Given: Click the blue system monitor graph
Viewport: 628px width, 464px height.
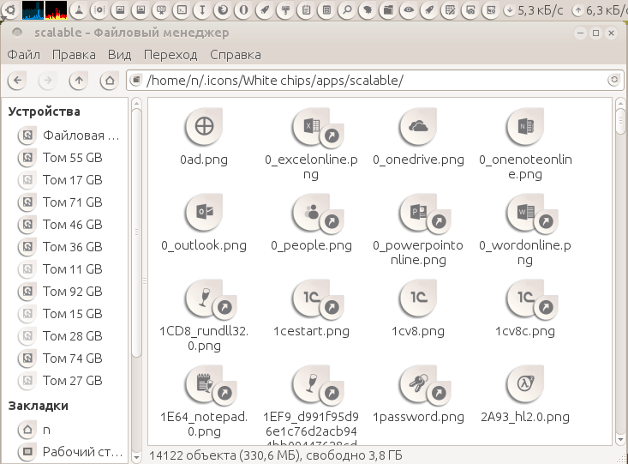Looking at the screenshot, I should (33, 9).
